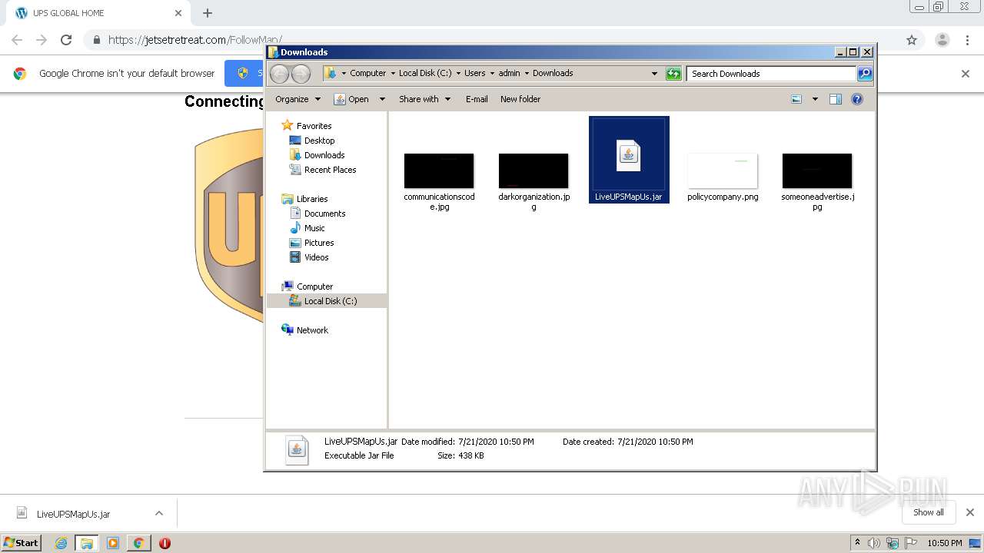Select Desktop under Favorites
This screenshot has width=984, height=553.
[x=312, y=141]
